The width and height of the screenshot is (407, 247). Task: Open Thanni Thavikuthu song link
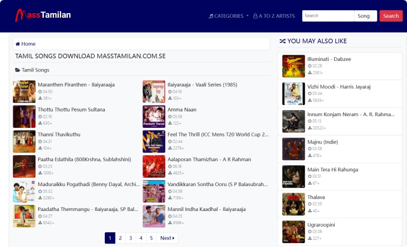[59, 134]
